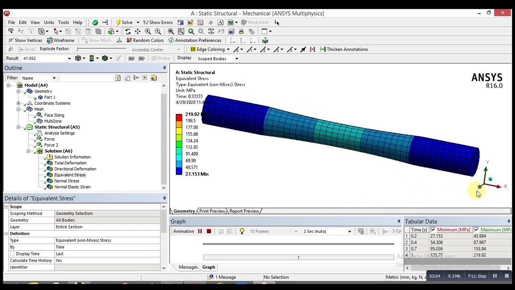The image size is (515, 290).
Task: Click the Show Vertices icon
Action: click(11, 40)
